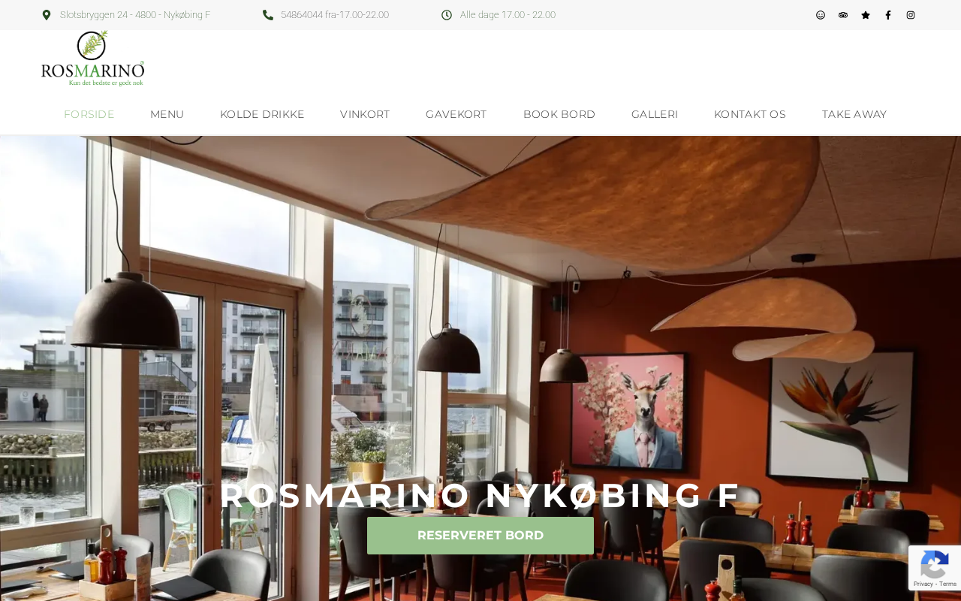The image size is (961, 601).
Task: Click the clock opening hours icon
Action: coord(447,15)
